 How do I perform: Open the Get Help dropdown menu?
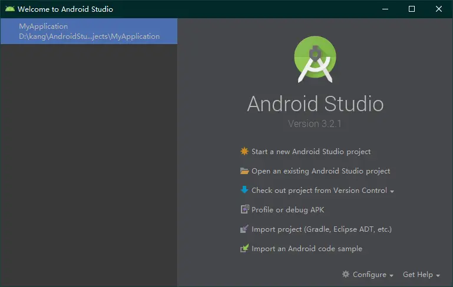pyautogui.click(x=421, y=275)
